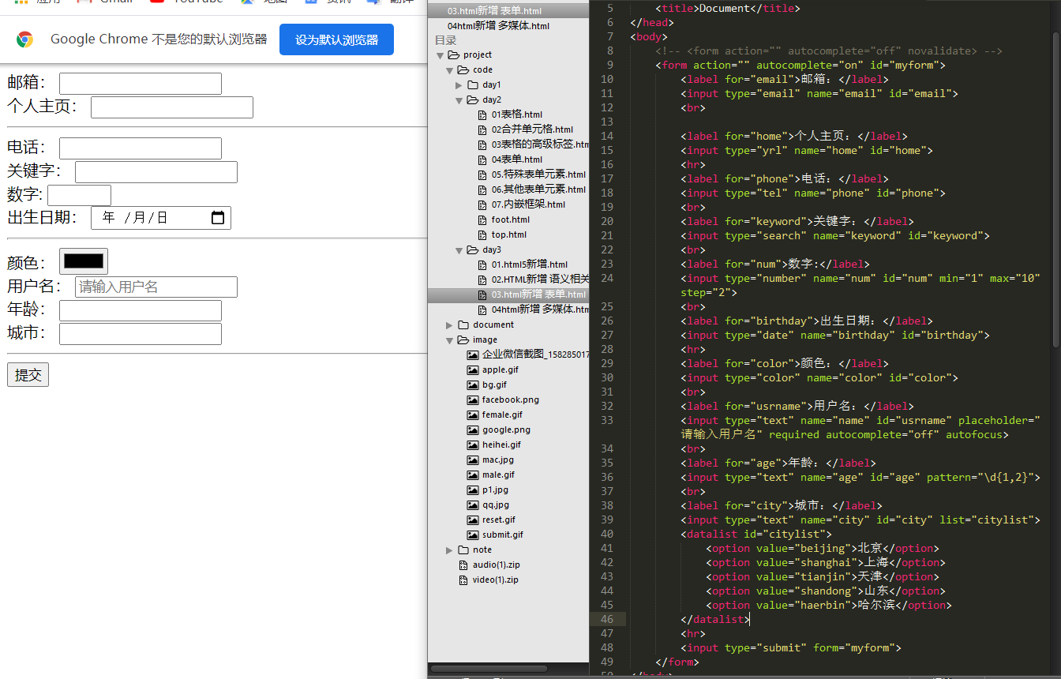
Task: Click the 电话 input field
Action: pos(141,148)
